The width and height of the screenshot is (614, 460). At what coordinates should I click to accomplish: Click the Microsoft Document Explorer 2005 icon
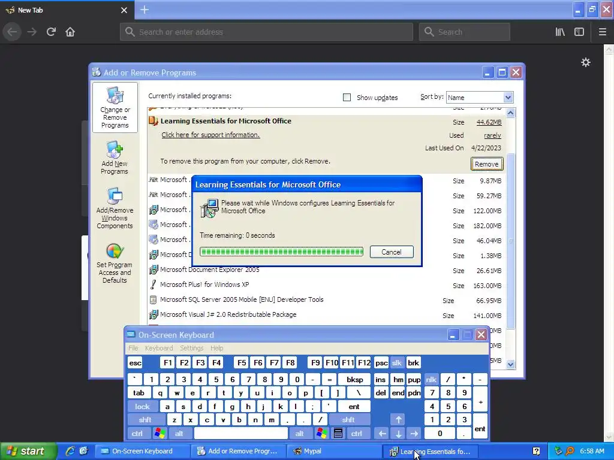(x=153, y=270)
